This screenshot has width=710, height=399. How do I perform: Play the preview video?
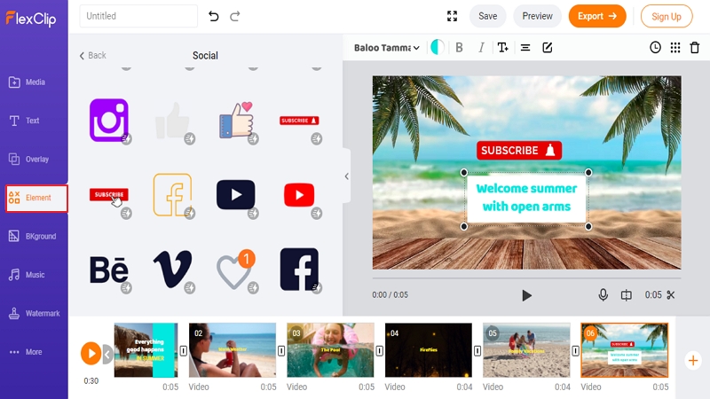tap(526, 295)
